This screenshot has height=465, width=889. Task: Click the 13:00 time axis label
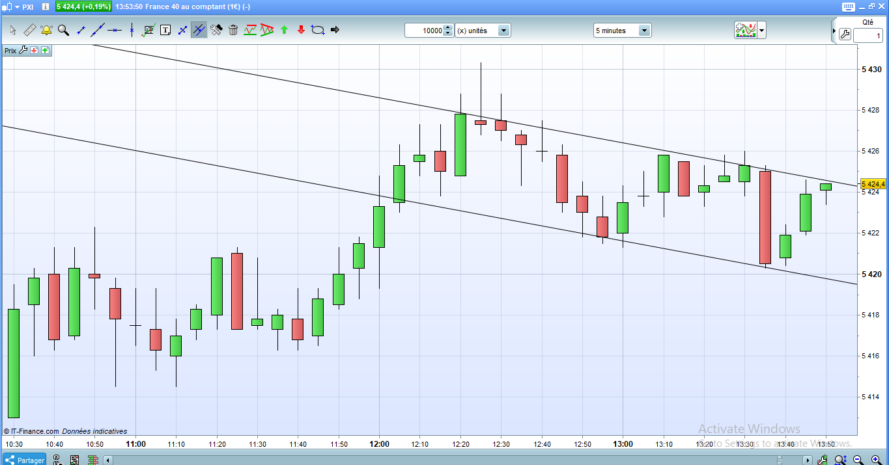(x=623, y=444)
